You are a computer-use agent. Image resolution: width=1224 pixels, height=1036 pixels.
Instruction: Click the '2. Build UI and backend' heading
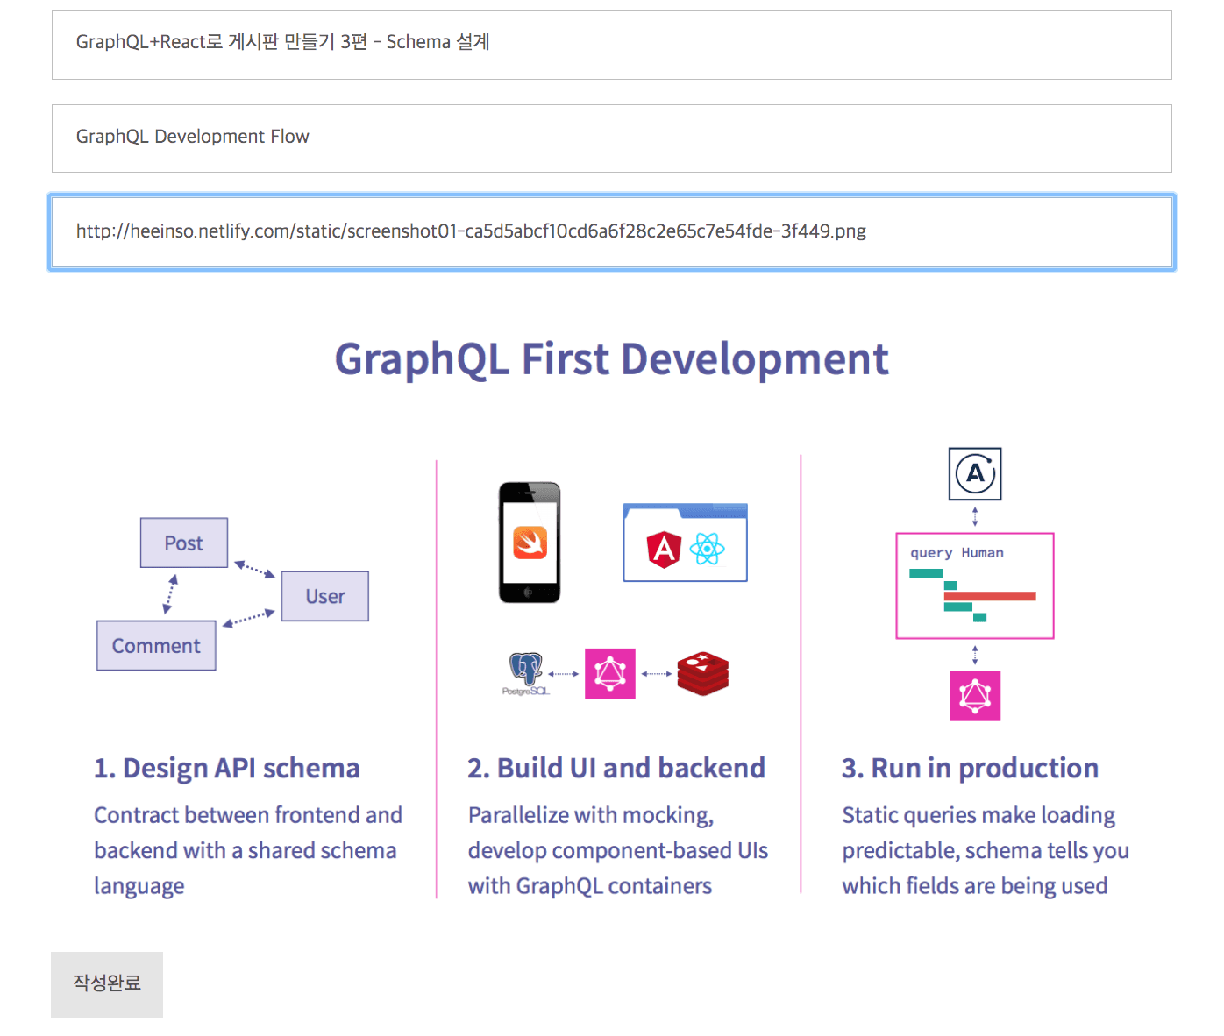[x=616, y=768]
